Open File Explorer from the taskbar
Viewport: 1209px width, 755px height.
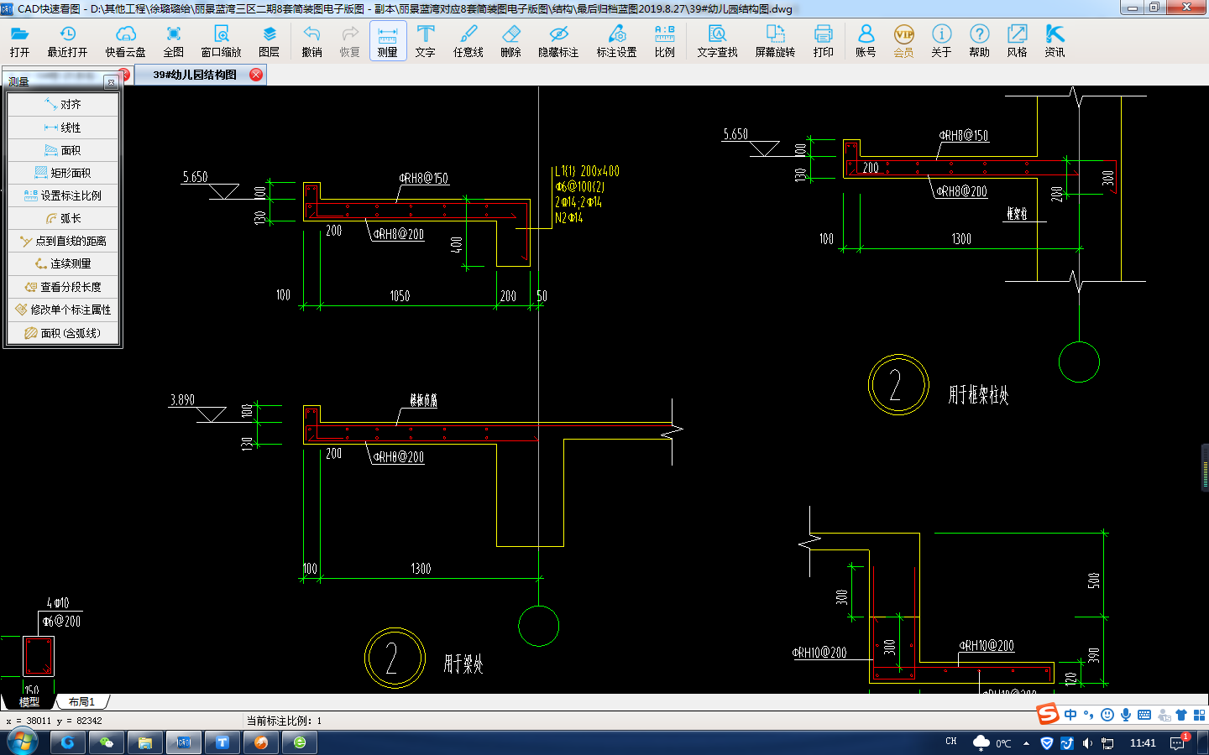[x=145, y=742]
